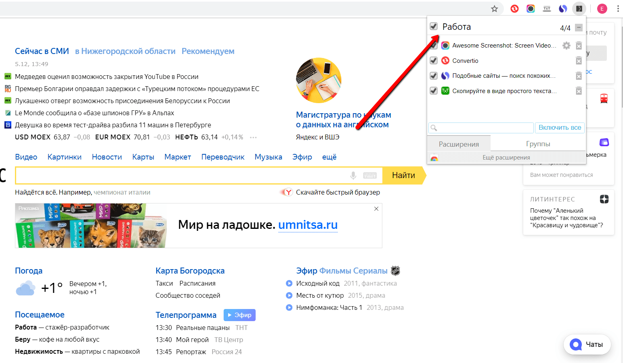Open Awesome Screenshot toolbar icon

531,8
